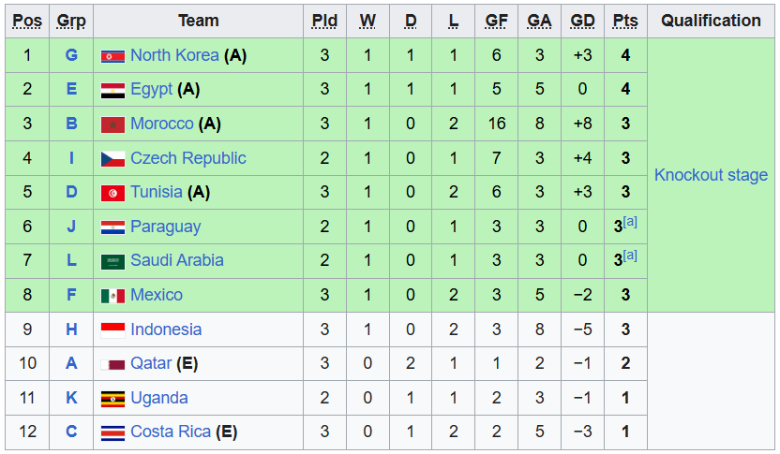Open the Knockout stage link
The height and width of the screenshot is (454, 780).
click(x=711, y=175)
